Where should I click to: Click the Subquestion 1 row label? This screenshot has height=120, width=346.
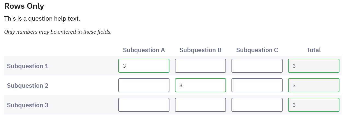28,66
